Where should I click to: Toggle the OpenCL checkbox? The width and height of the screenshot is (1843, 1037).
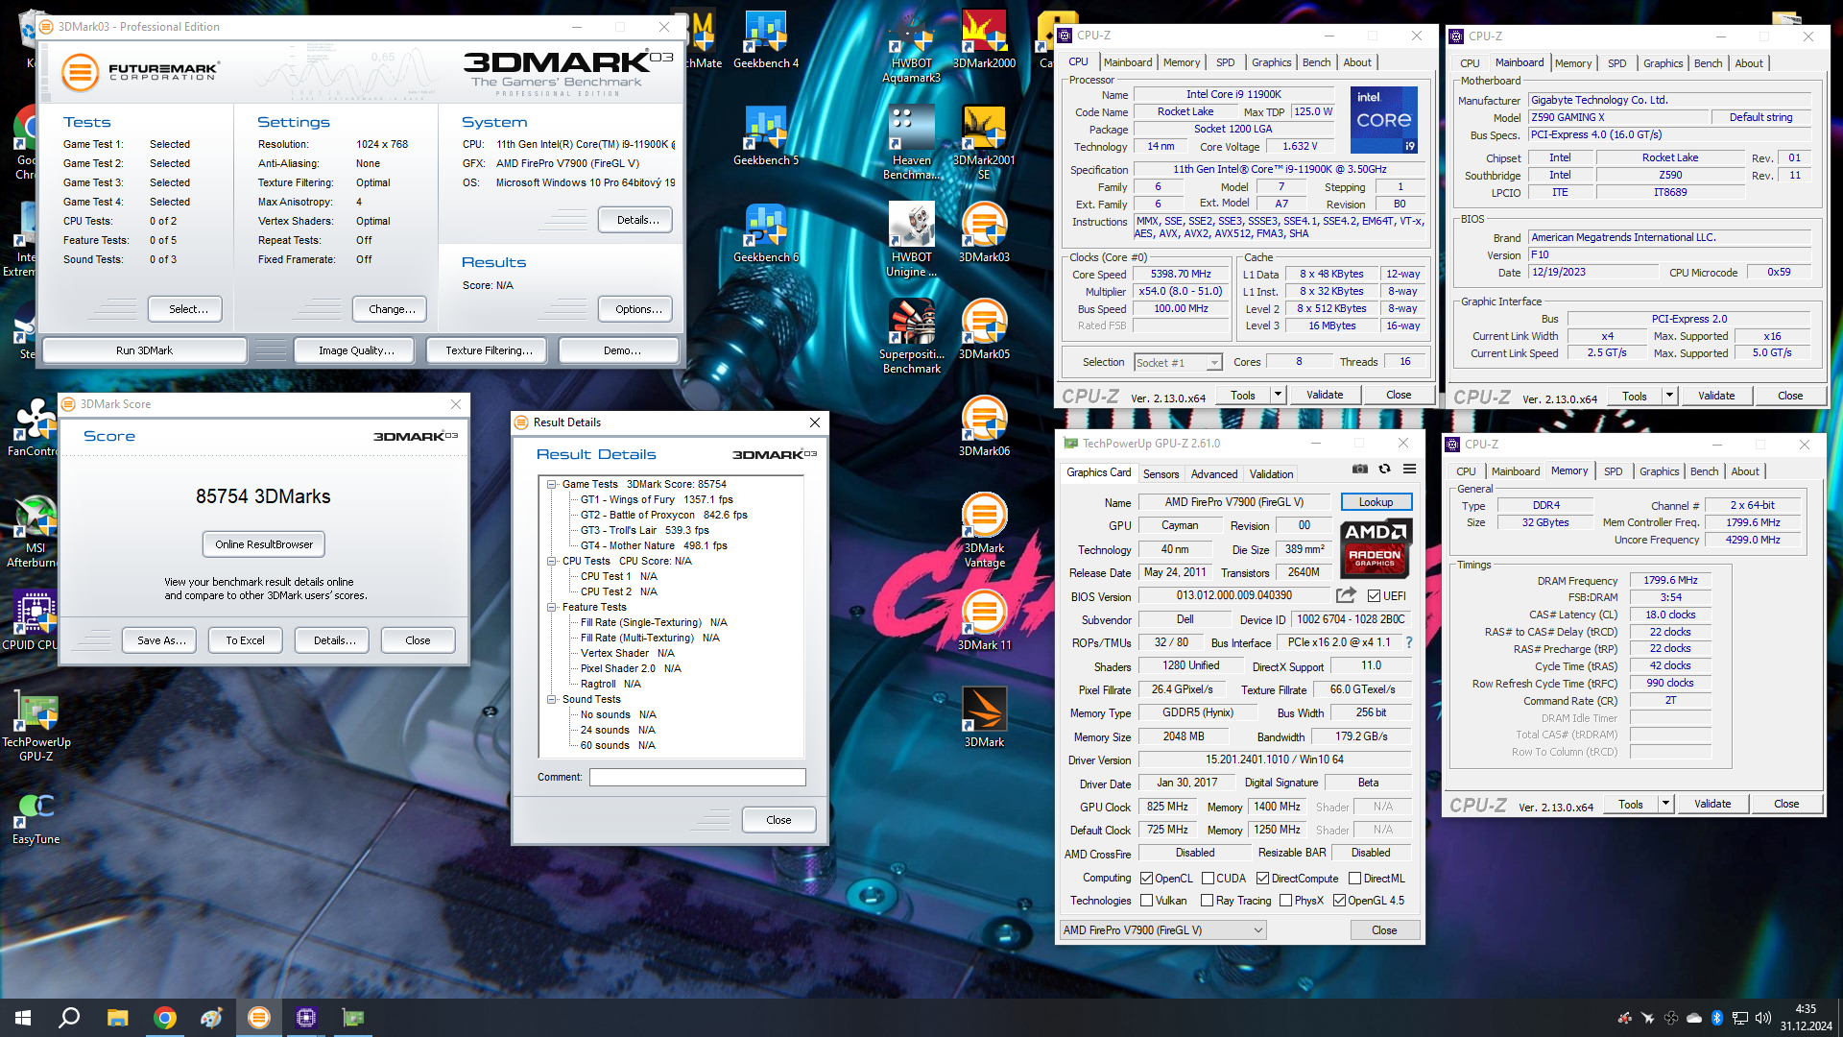(x=1146, y=878)
